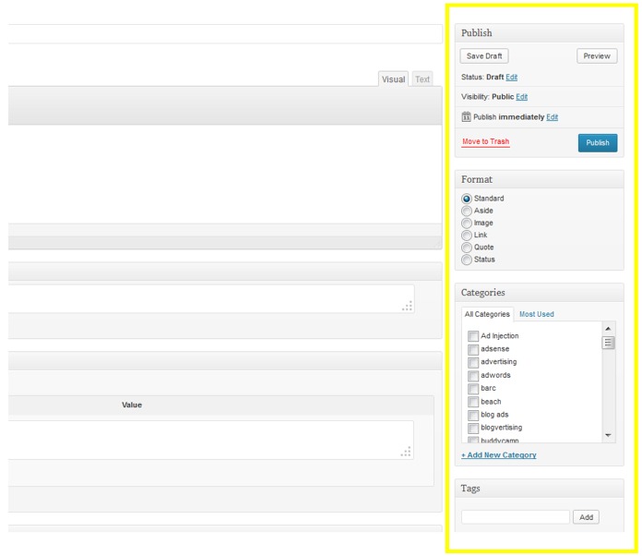Click the blue Publish button
642x556 pixels.
pyautogui.click(x=598, y=142)
